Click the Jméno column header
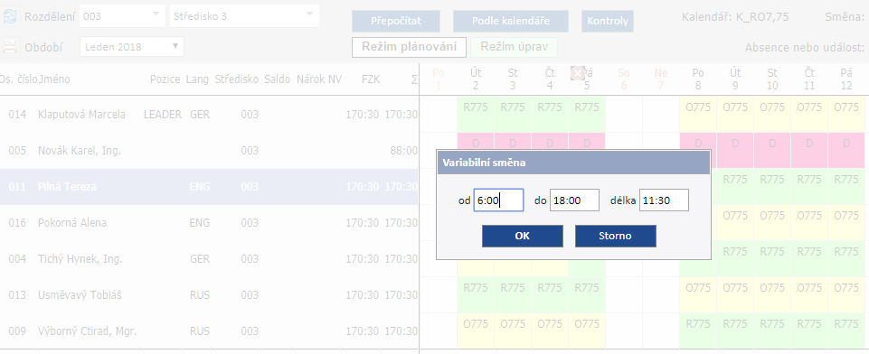The height and width of the screenshot is (354, 869). tap(54, 79)
